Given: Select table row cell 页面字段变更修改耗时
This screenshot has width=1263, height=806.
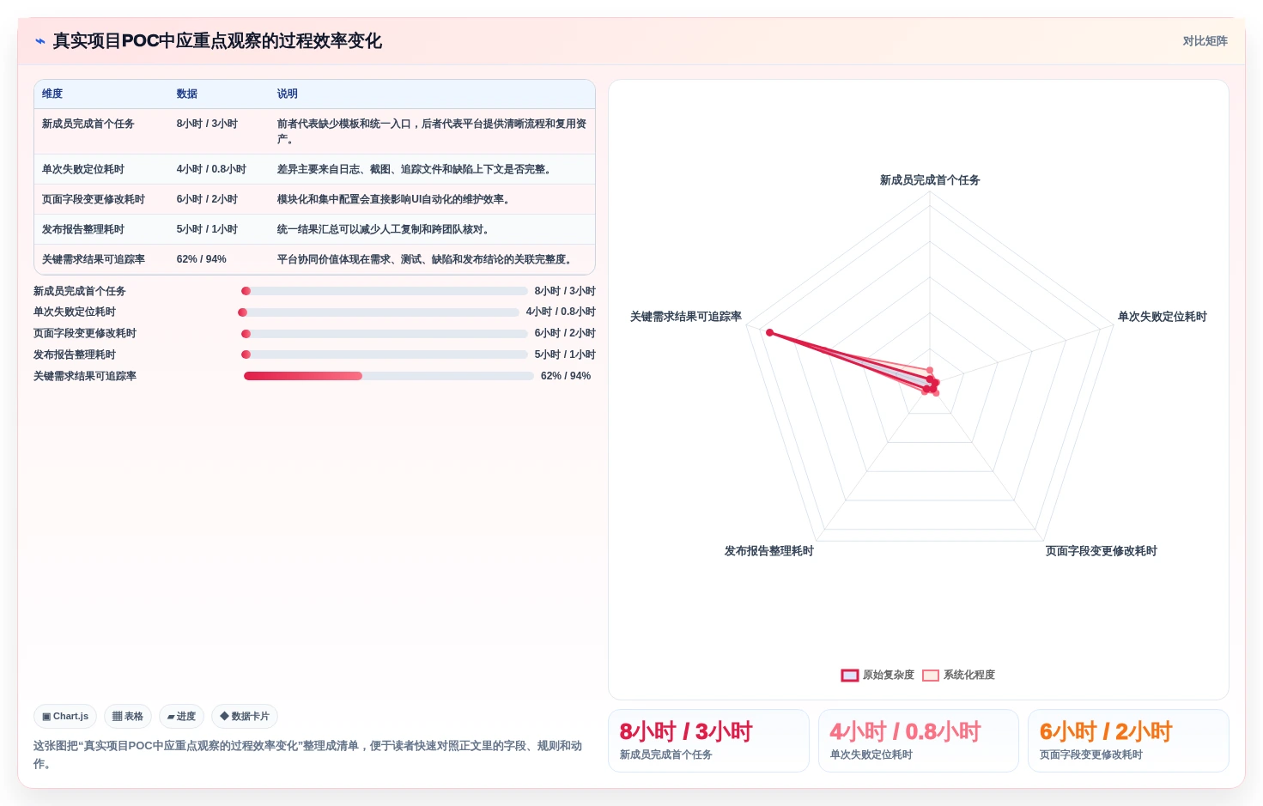Looking at the screenshot, I should click(x=94, y=199).
